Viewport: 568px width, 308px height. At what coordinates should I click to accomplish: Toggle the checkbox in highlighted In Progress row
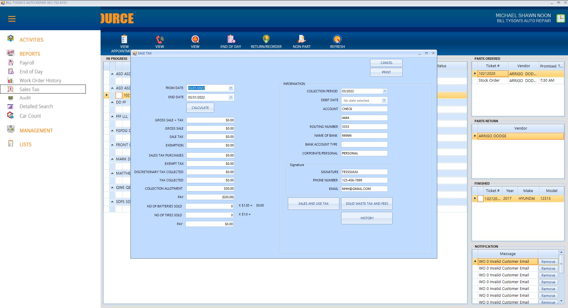[x=119, y=95]
